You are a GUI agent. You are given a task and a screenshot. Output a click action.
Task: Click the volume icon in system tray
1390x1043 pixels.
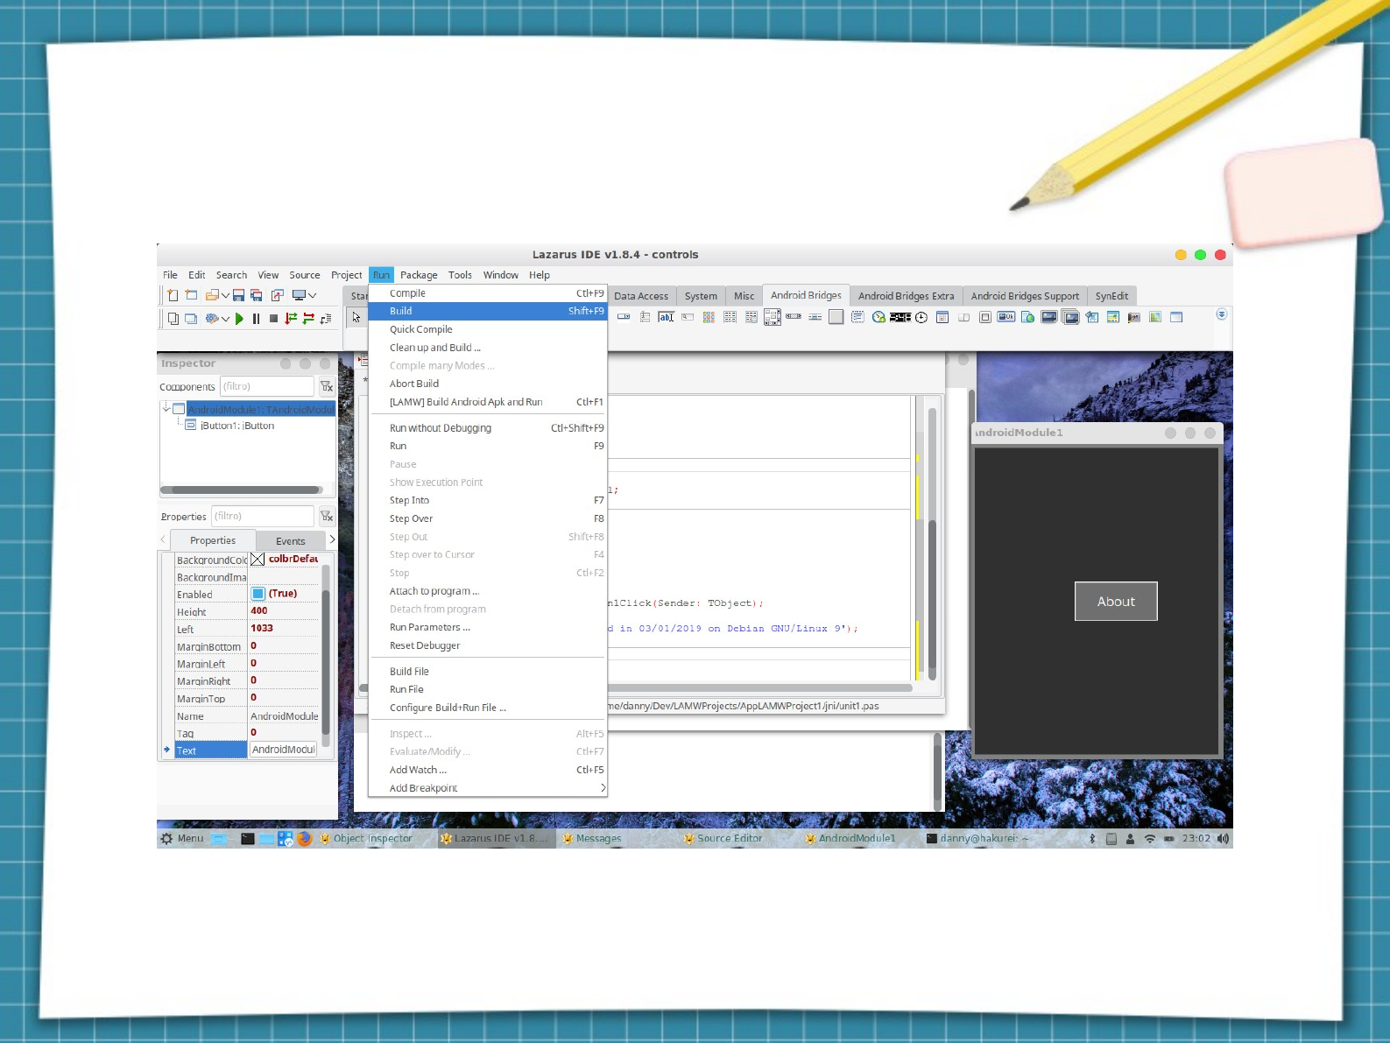(x=1223, y=838)
